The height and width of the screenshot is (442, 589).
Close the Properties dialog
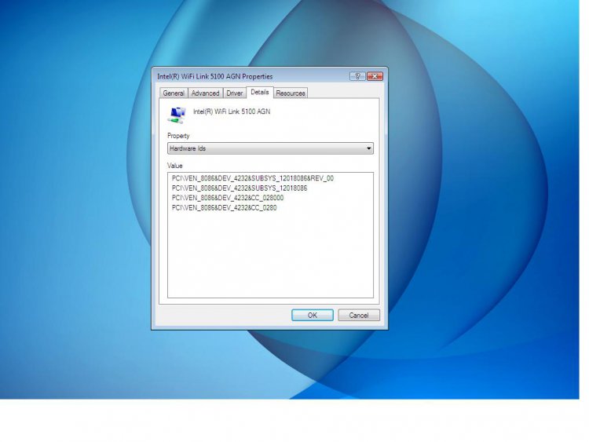tap(375, 76)
